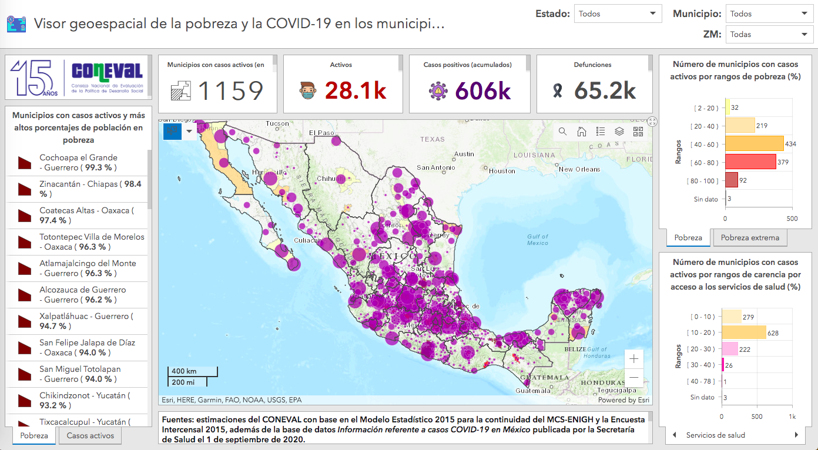Click the Powered by Esri link
Viewport: 818px width, 450px height.
pos(625,399)
